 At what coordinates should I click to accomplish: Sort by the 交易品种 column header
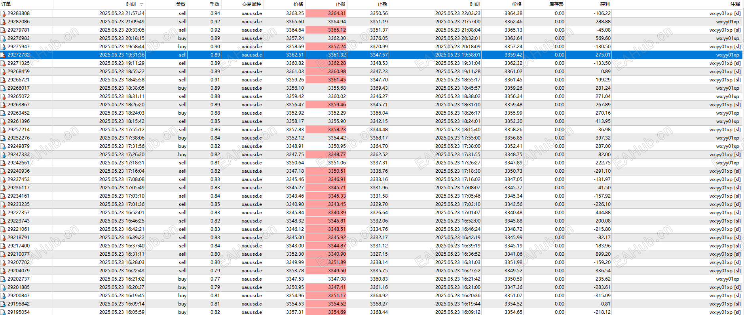click(x=242, y=4)
